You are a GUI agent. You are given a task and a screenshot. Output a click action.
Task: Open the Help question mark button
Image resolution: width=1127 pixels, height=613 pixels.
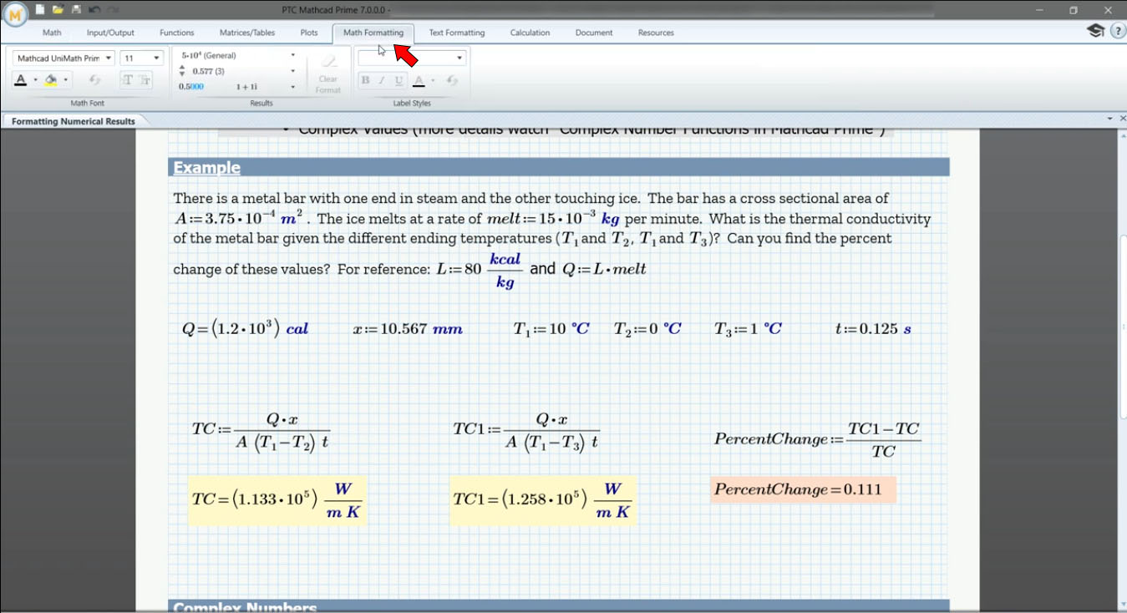tap(1119, 31)
